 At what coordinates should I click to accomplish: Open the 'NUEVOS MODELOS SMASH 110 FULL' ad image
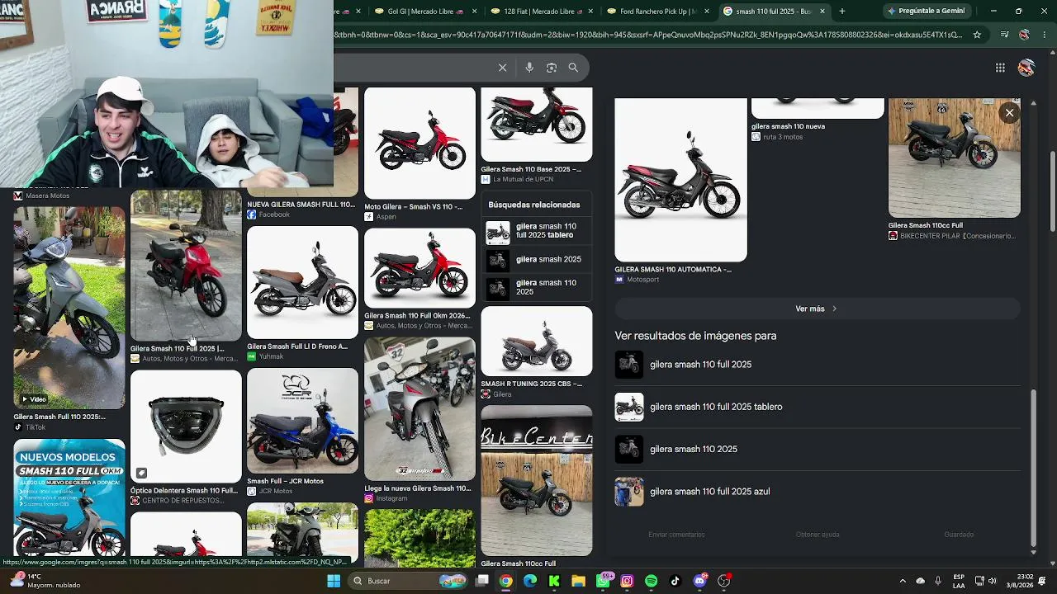(69, 498)
